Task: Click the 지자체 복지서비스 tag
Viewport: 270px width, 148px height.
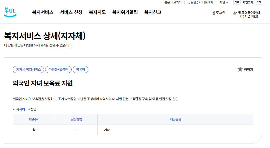Action: pos(28,70)
